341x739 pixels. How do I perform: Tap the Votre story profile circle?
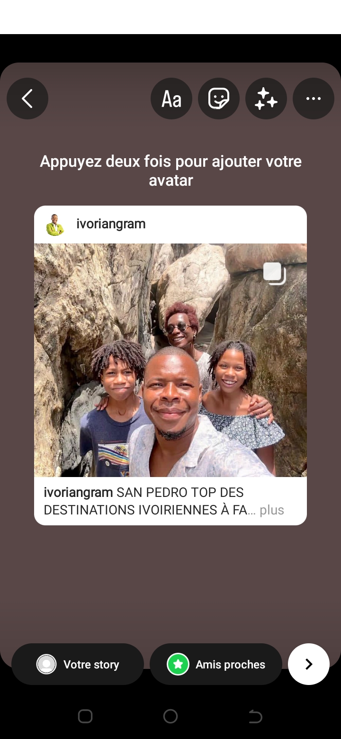coord(46,664)
